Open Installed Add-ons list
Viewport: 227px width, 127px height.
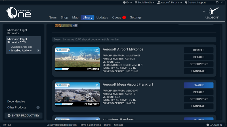point(22,50)
